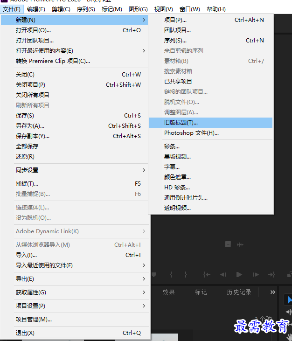Select 新建(N) in File menu
This screenshot has height=341, width=292.
point(74,20)
